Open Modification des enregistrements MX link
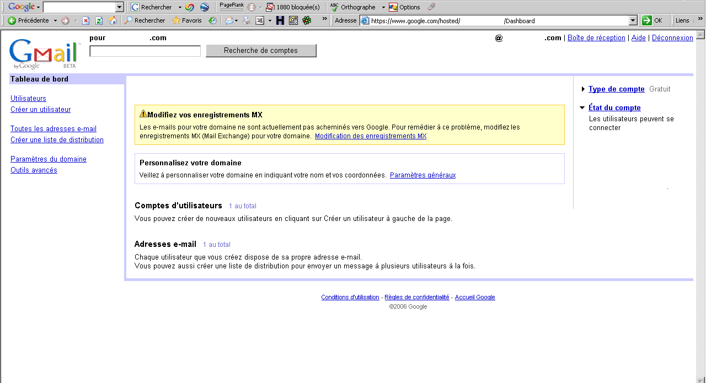This screenshot has height=383, width=706. click(x=371, y=136)
